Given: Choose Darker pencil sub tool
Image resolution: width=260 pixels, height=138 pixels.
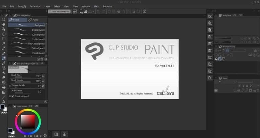Looking at the screenshot, I should click(26, 35).
